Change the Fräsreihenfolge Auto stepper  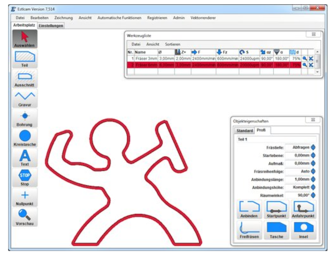click(313, 171)
